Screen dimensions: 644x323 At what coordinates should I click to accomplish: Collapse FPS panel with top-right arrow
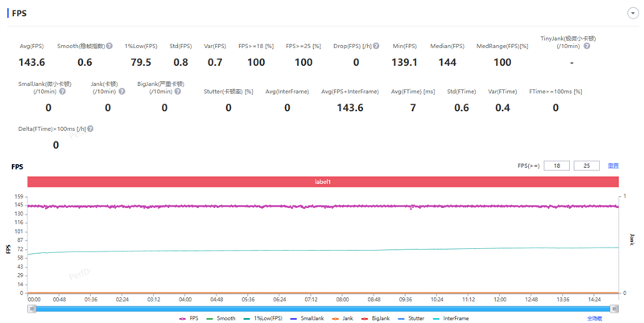[x=633, y=14]
